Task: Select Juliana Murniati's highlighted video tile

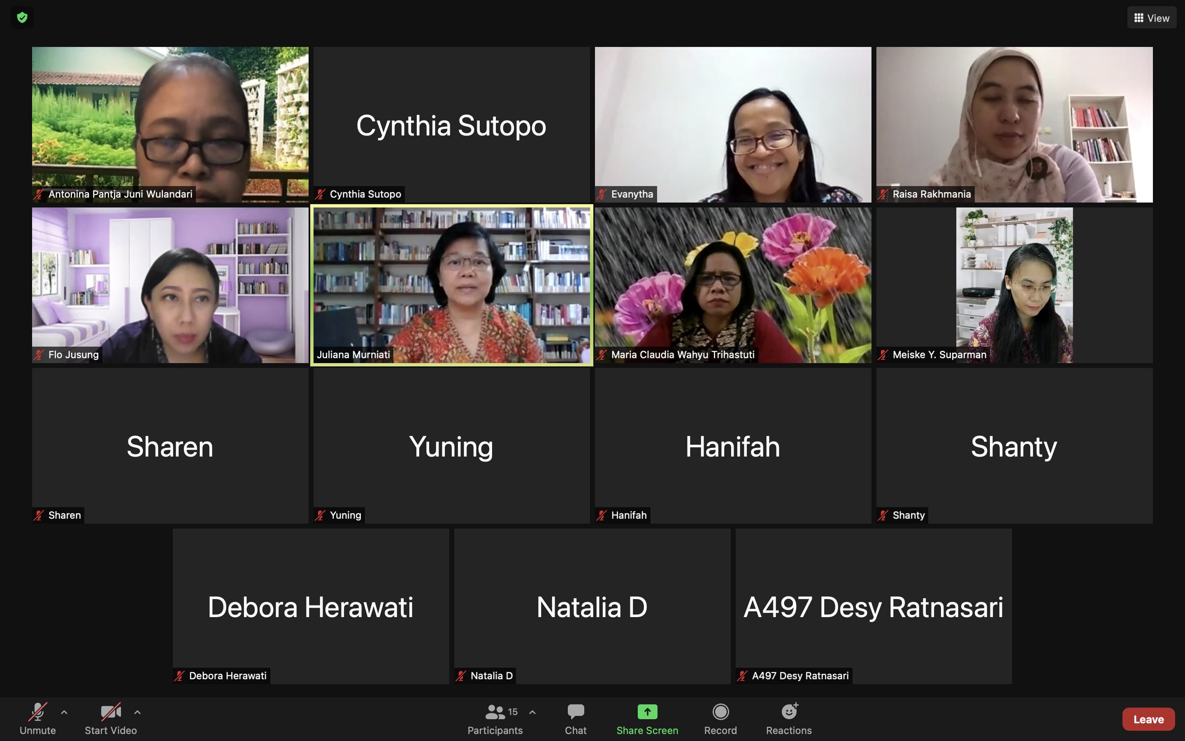Action: click(x=451, y=285)
